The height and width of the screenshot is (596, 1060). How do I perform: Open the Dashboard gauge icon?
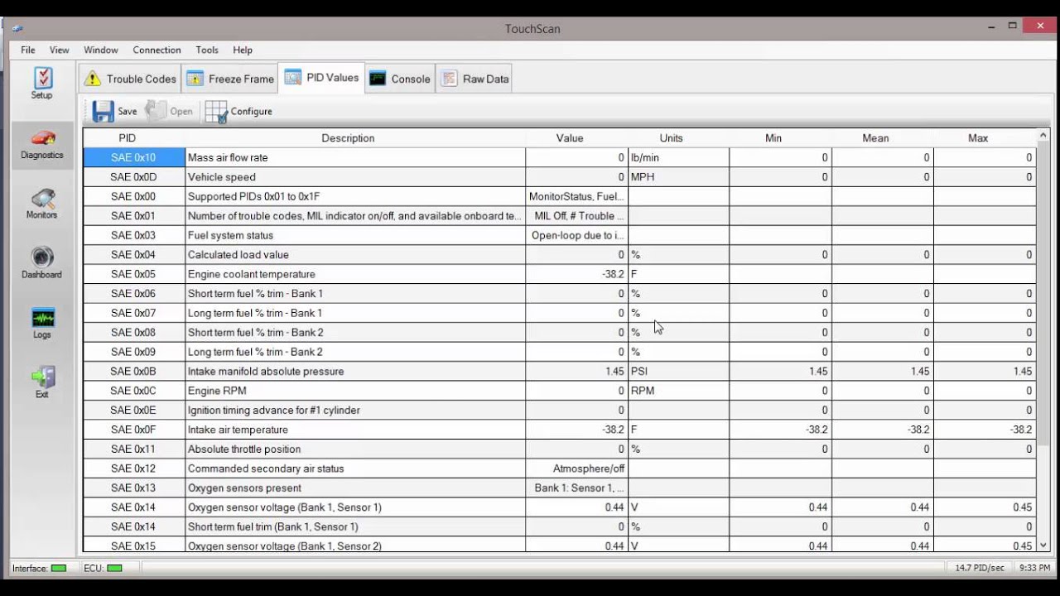click(x=42, y=257)
